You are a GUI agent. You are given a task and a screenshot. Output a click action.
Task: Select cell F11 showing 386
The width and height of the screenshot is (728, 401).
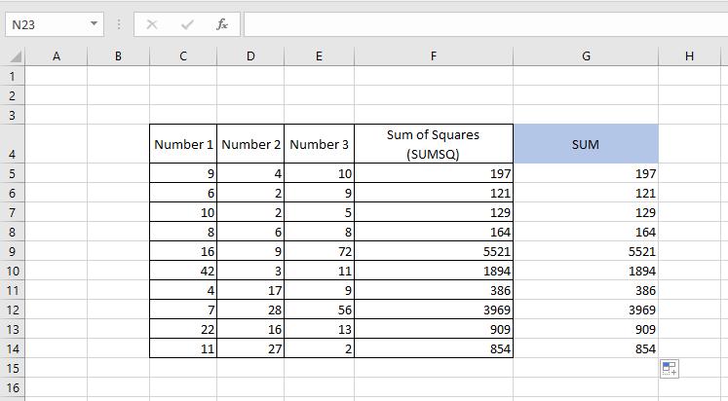(433, 290)
